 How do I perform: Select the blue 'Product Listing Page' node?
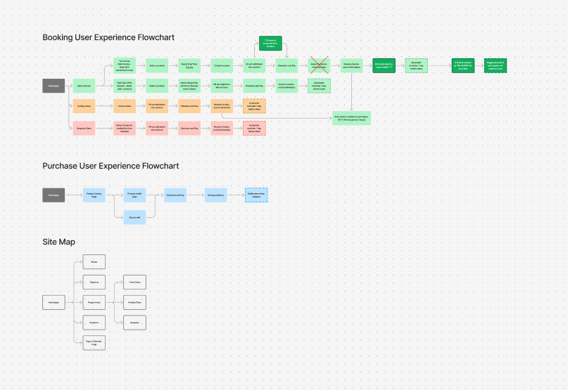point(94,195)
